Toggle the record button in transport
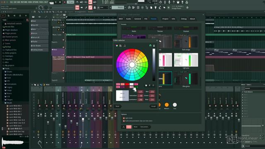Viewport: 265px width, 149px height. tap(65, 2)
